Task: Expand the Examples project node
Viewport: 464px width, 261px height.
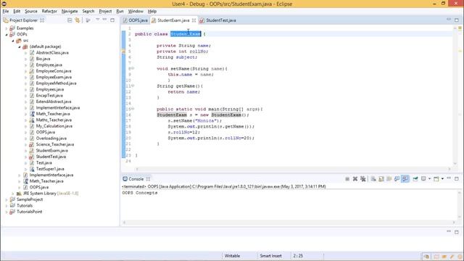Action: pos(7,28)
